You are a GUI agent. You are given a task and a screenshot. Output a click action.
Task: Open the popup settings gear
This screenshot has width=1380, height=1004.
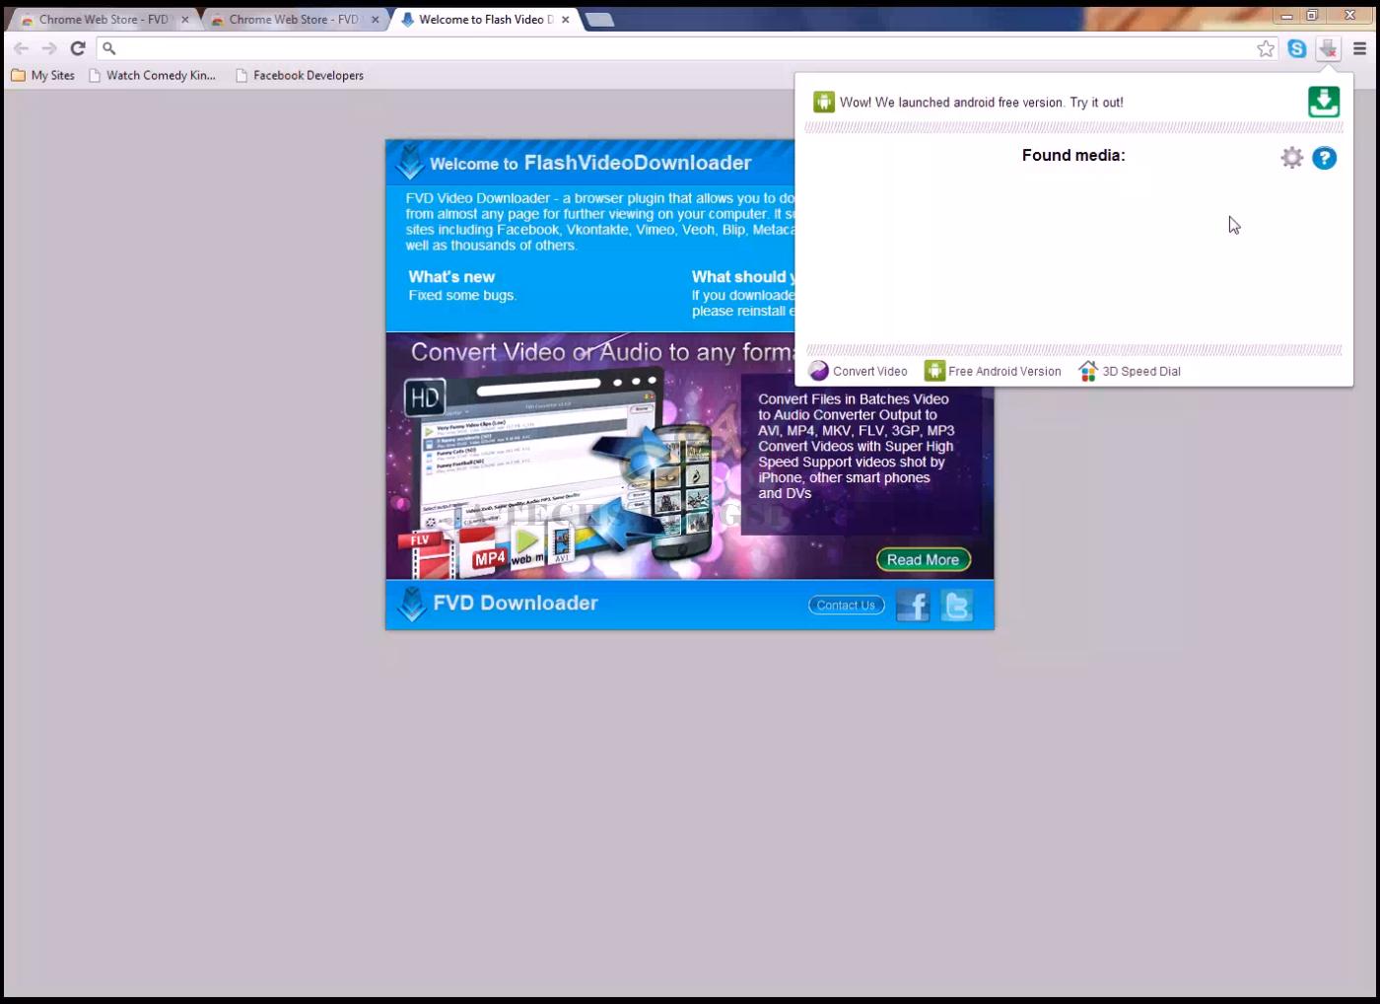pos(1291,158)
